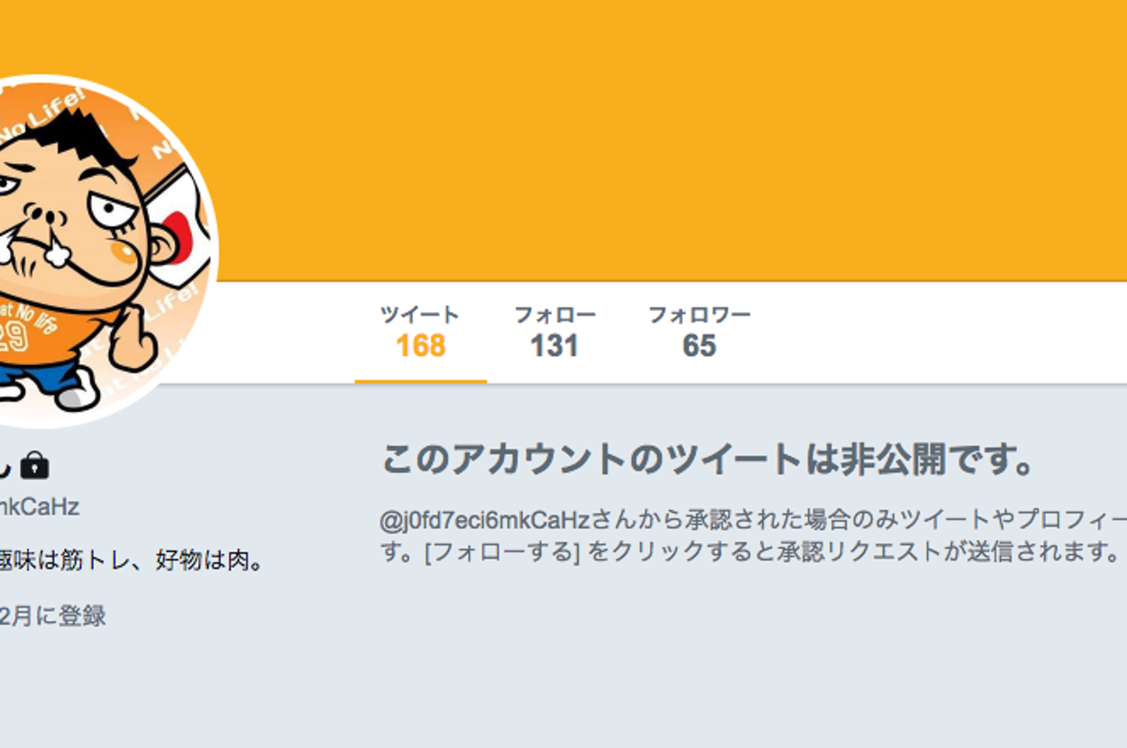1127x748 pixels.
Task: Open the フォロー tab label
Action: pos(554,315)
